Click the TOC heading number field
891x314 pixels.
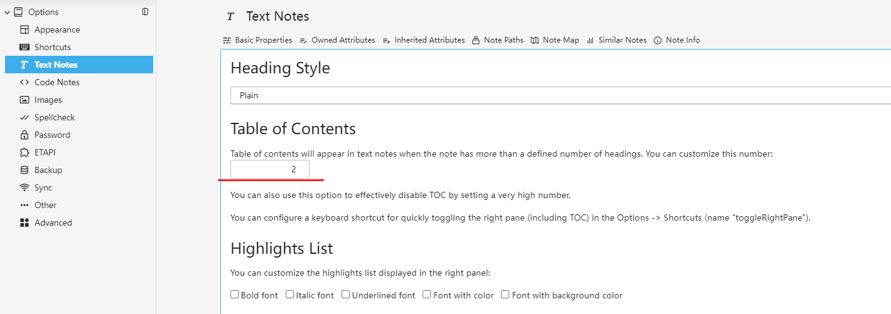(x=270, y=169)
